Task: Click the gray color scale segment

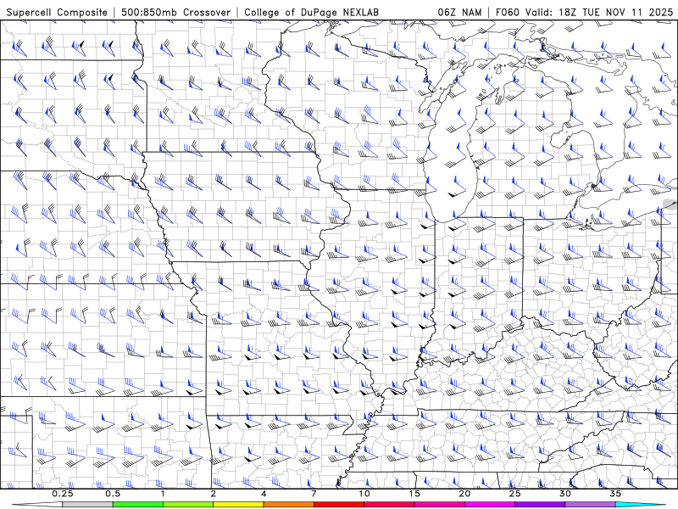Action: tap(87, 505)
